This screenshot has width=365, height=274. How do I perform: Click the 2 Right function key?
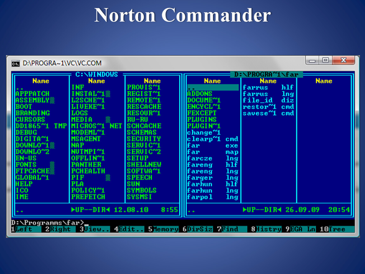pos(60,229)
